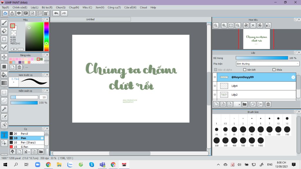Select the Bucket fill tool
Viewport: 301px width, 169px height.
(x=4, y=75)
